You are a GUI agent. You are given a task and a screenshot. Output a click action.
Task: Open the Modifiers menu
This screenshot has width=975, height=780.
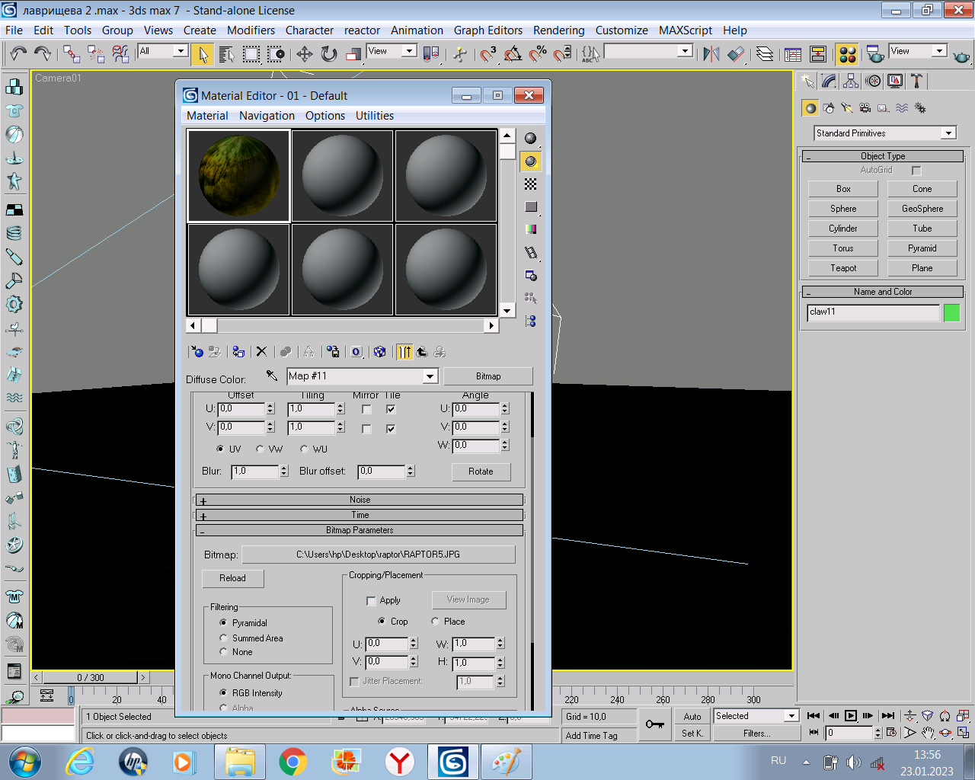point(251,30)
